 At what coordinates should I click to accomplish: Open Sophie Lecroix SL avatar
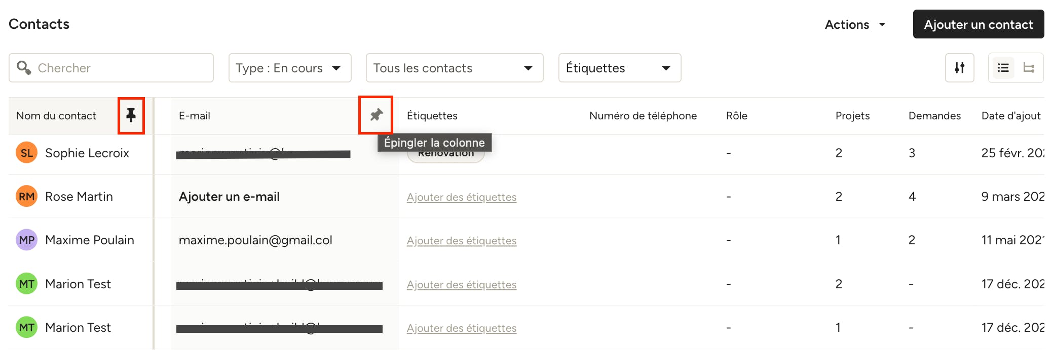(x=27, y=153)
